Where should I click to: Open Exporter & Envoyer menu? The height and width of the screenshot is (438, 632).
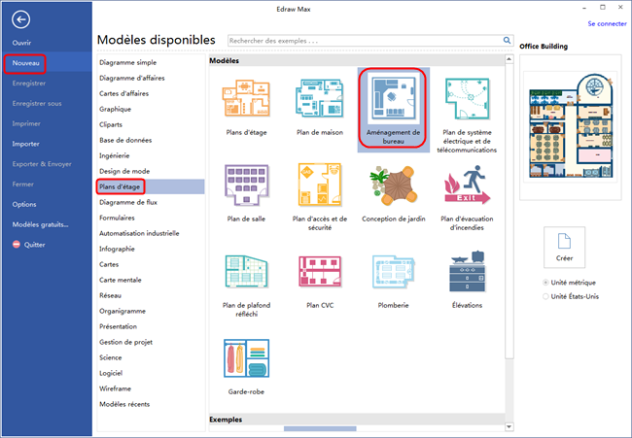click(42, 164)
